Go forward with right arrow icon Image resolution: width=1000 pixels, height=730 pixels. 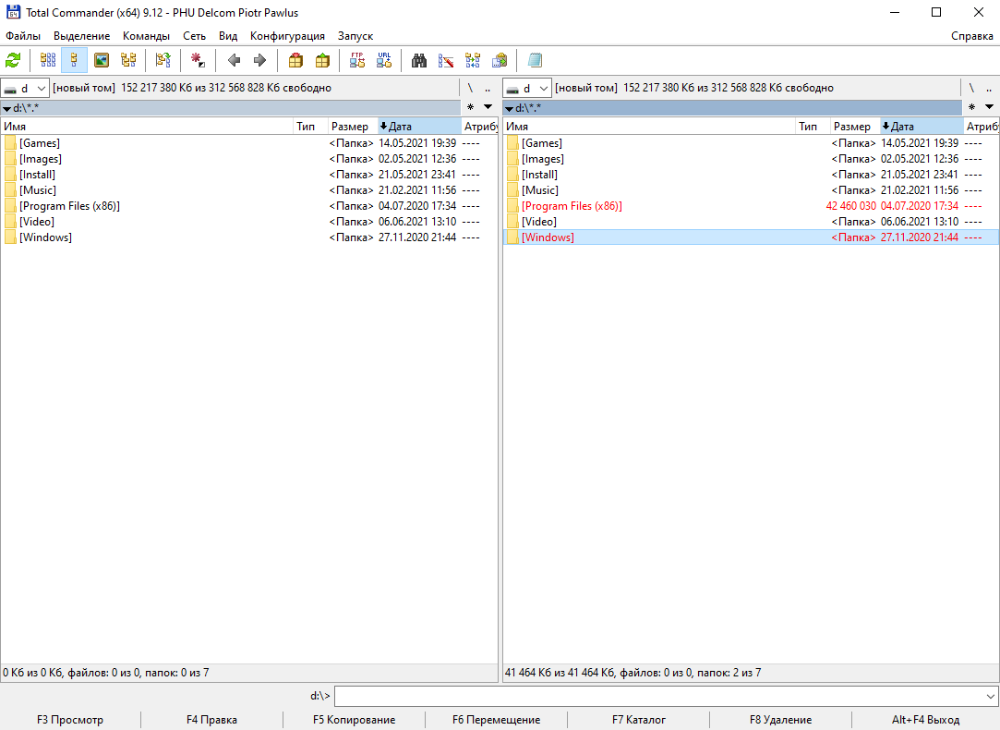pos(259,61)
